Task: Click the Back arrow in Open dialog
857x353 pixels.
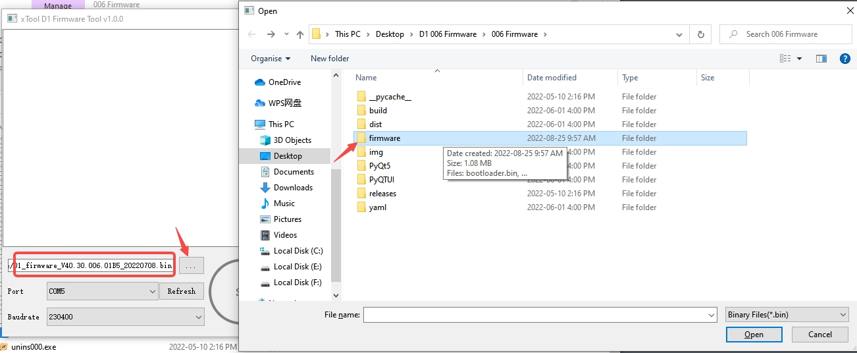Action: pyautogui.click(x=251, y=34)
